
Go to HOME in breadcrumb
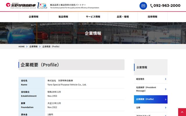tap(22, 46)
